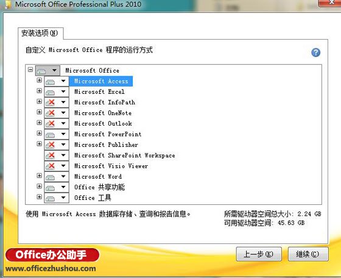Screen dimensions: 341x278
Task: Click the drive icon beside Microsoft Office root
Action: [41, 71]
